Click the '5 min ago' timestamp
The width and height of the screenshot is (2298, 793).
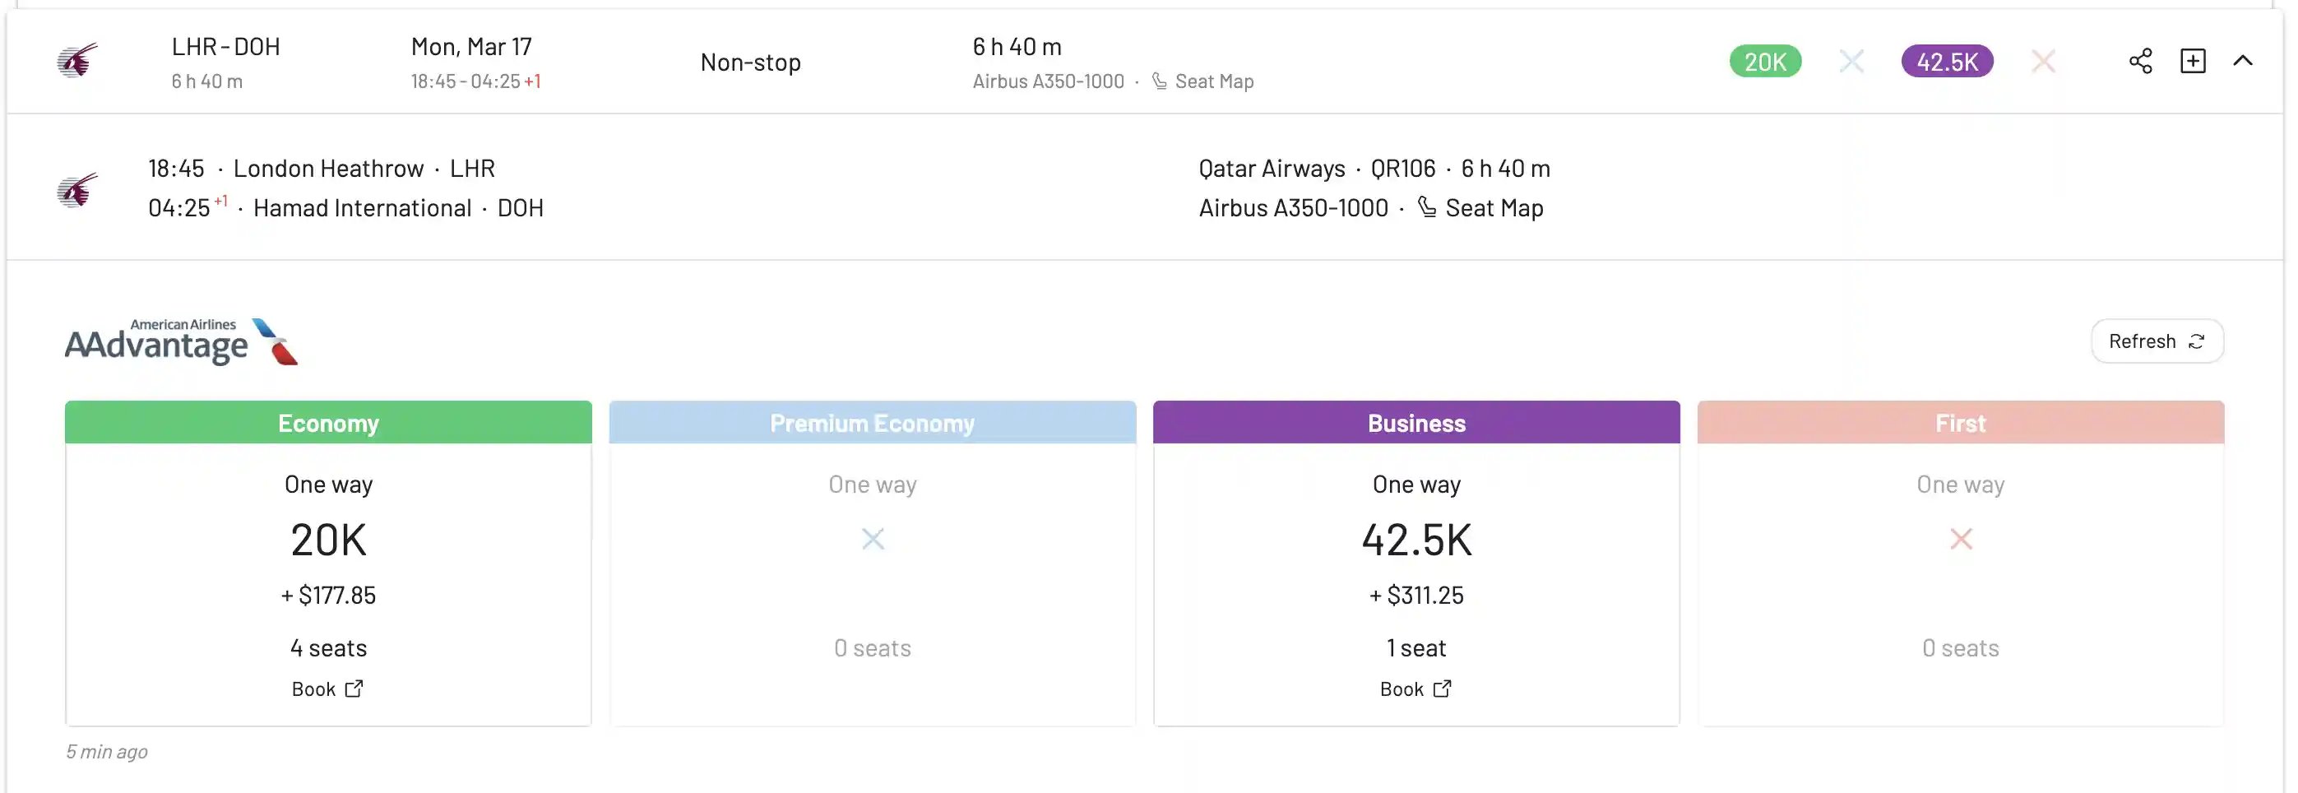(x=107, y=752)
